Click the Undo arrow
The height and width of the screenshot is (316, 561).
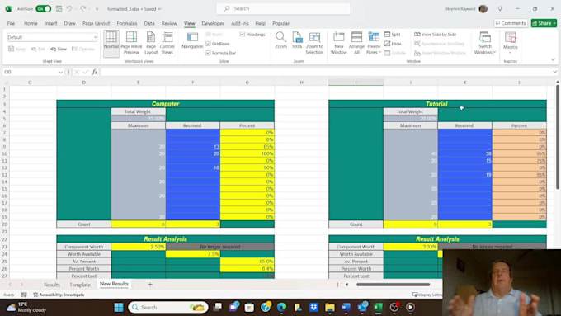click(x=69, y=8)
